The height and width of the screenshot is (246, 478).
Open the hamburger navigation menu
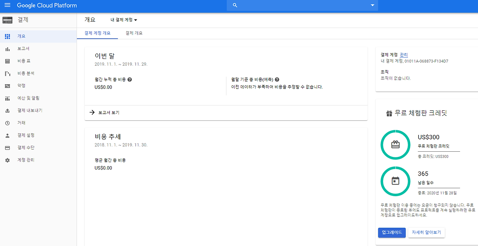7,5
